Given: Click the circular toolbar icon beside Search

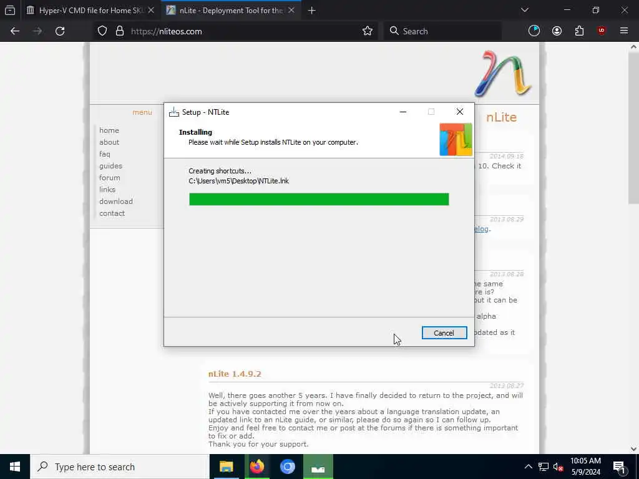Looking at the screenshot, I should [x=534, y=31].
